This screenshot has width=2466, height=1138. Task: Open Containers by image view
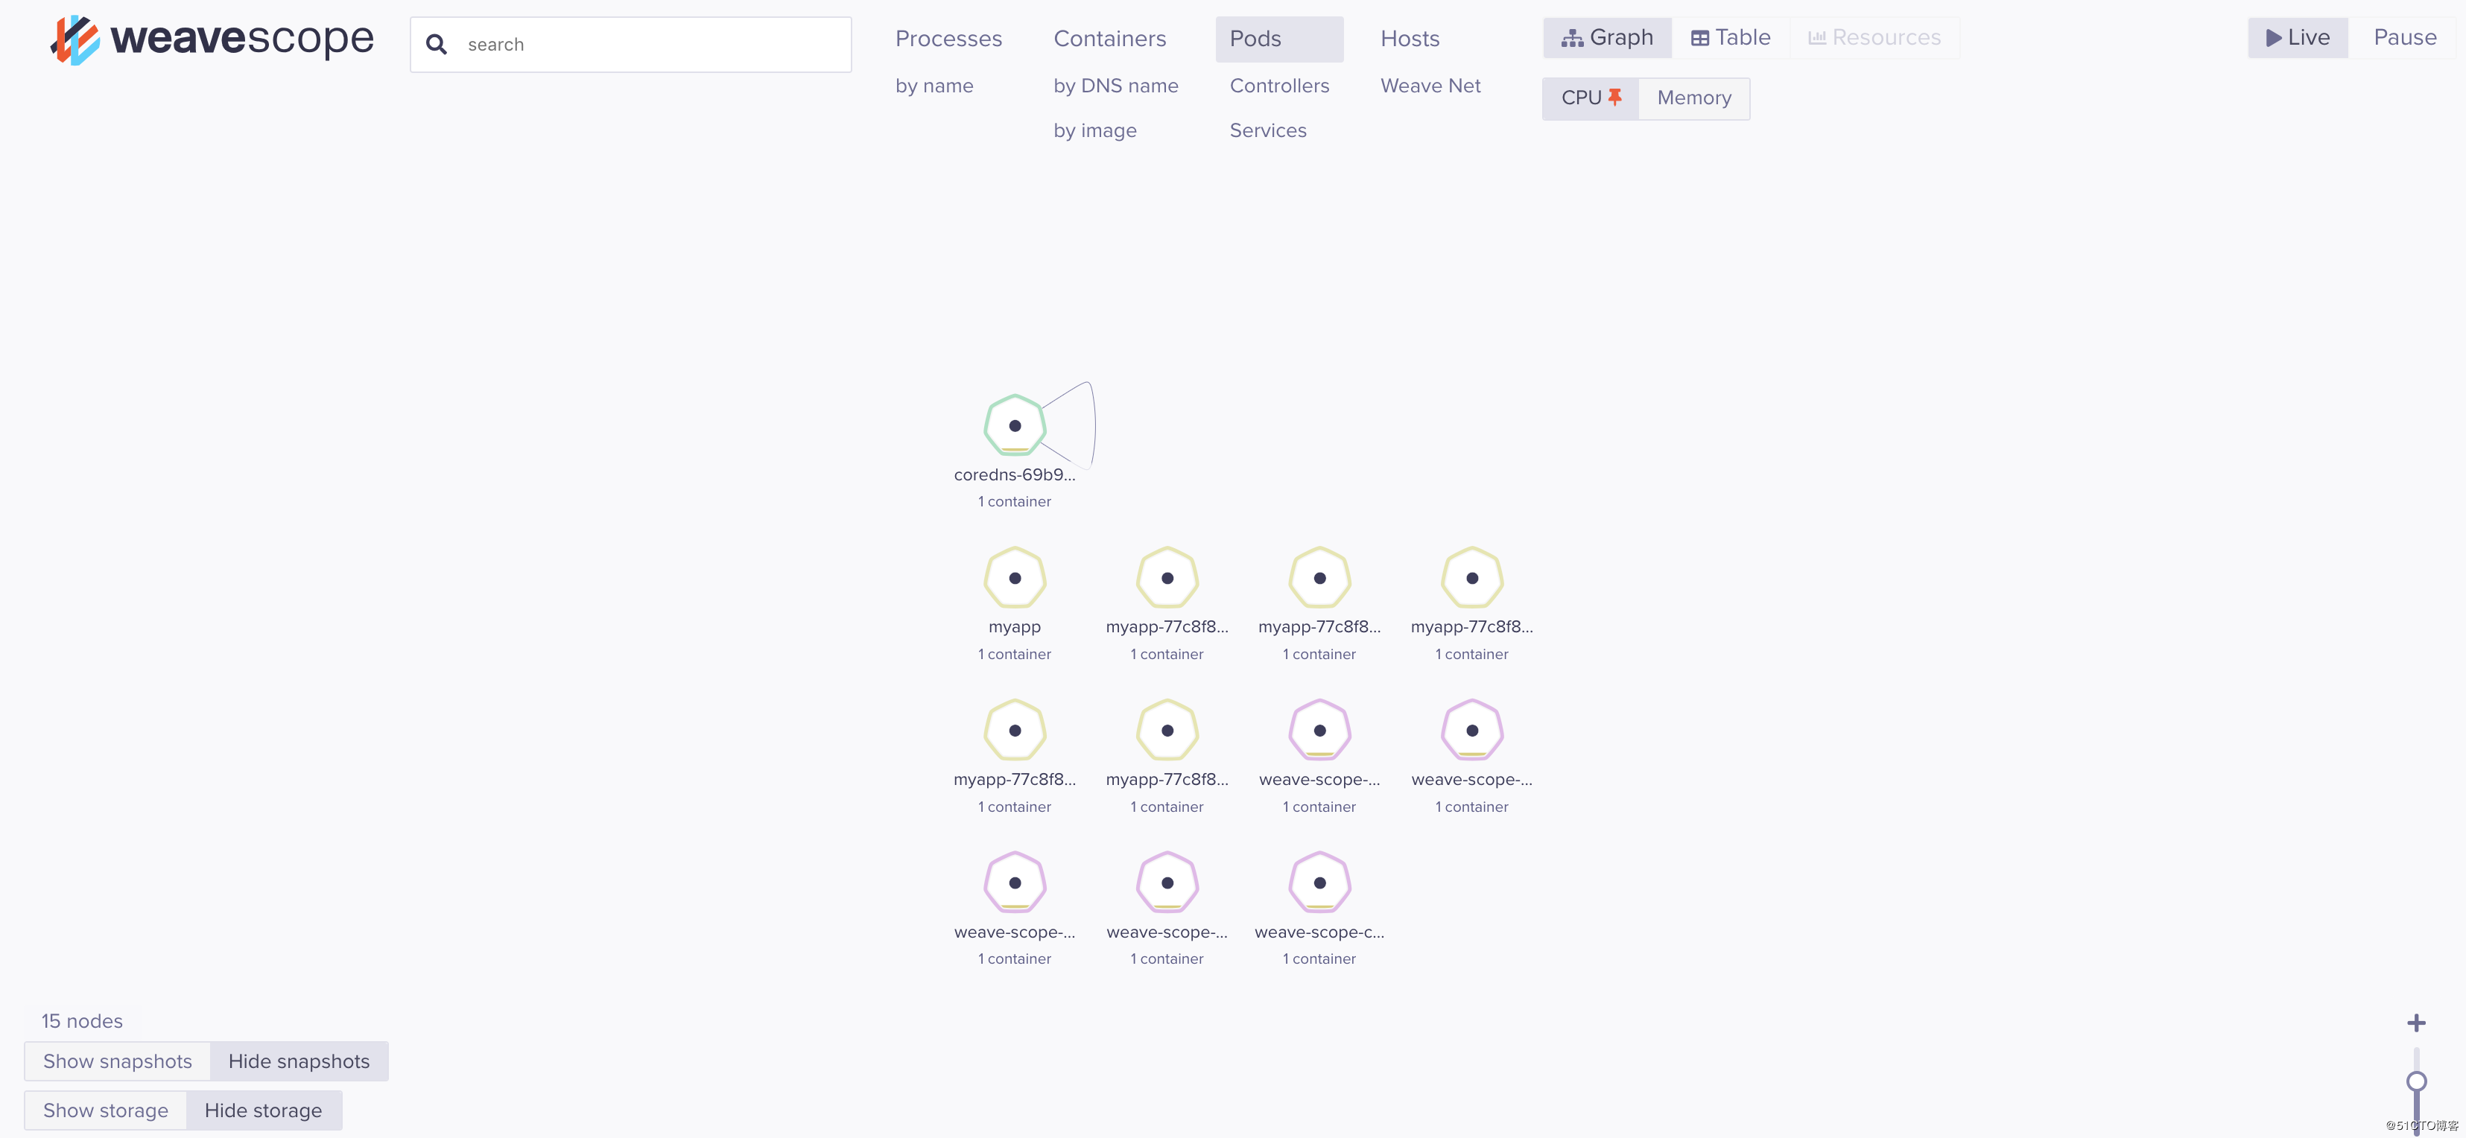click(1095, 130)
